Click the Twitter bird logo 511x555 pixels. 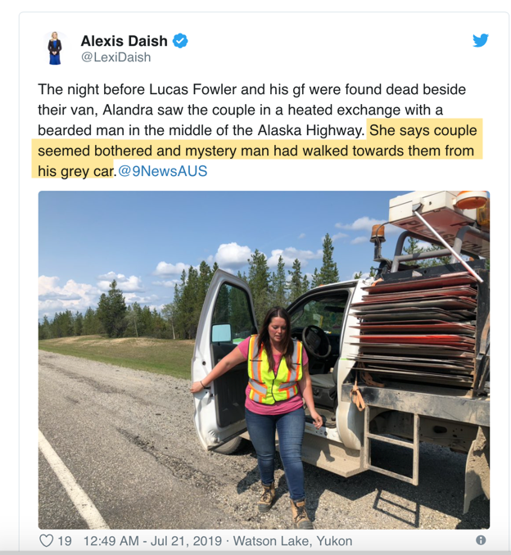pos(480,40)
